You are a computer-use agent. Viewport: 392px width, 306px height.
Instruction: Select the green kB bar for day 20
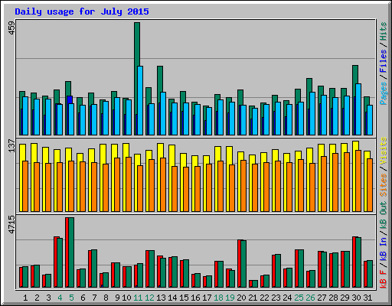(x=243, y=264)
